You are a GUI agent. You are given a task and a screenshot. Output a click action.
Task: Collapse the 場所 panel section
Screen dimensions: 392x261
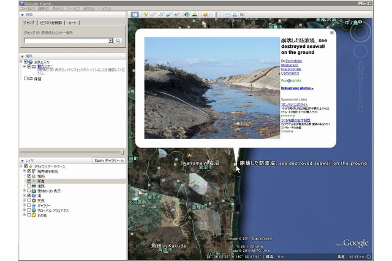[x=21, y=56]
